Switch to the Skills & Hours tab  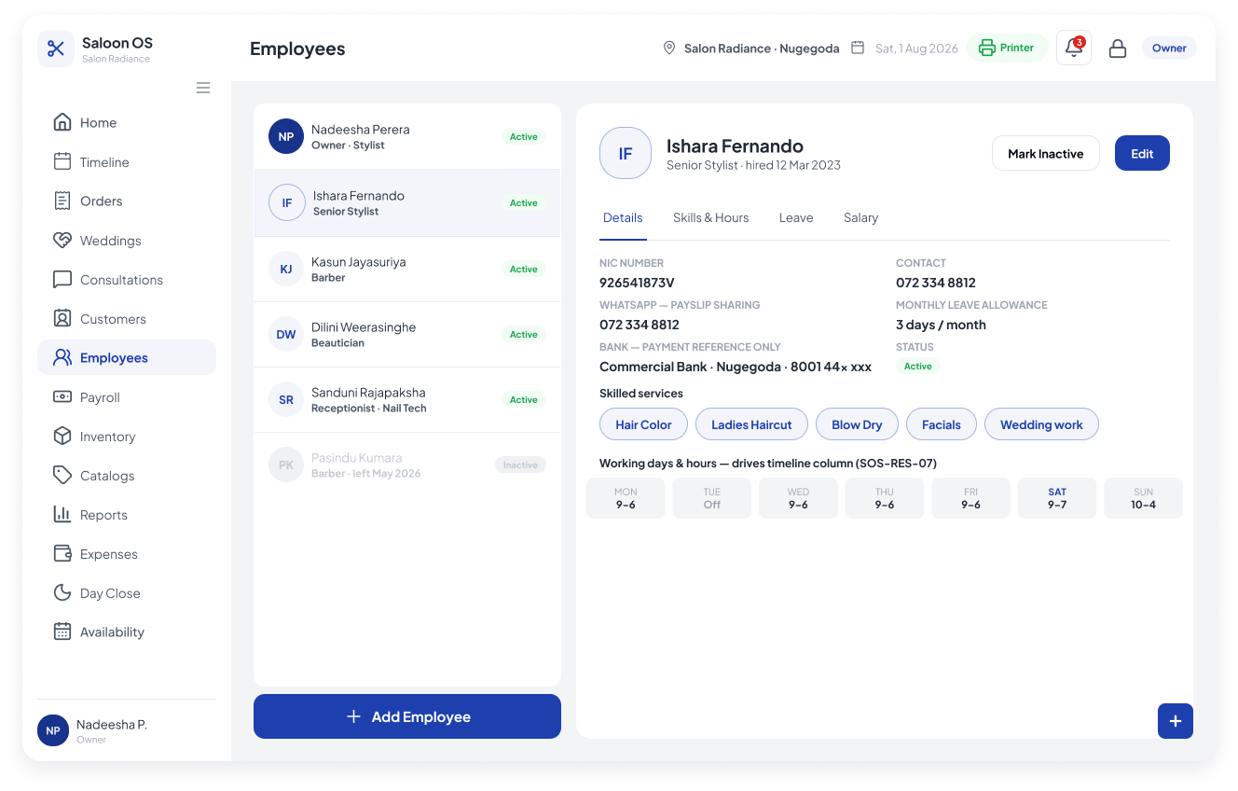pyautogui.click(x=711, y=217)
